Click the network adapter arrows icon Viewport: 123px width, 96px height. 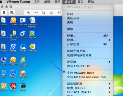[x=36, y=12]
